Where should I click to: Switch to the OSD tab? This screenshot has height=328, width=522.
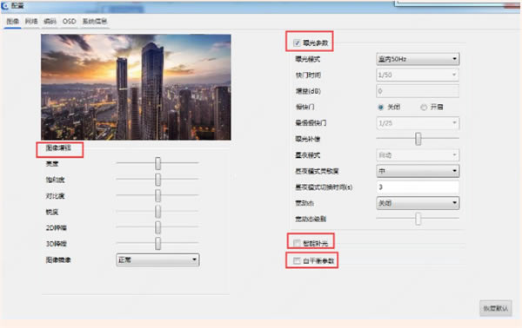tap(70, 21)
